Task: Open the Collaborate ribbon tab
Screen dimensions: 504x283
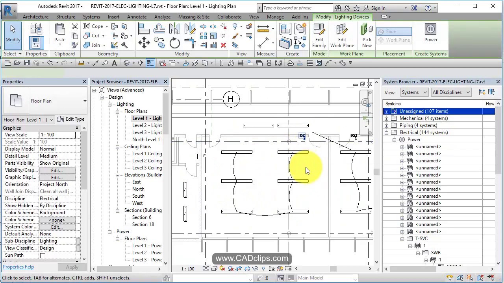Action: [x=229, y=17]
